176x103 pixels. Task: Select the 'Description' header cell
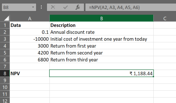point(102,25)
